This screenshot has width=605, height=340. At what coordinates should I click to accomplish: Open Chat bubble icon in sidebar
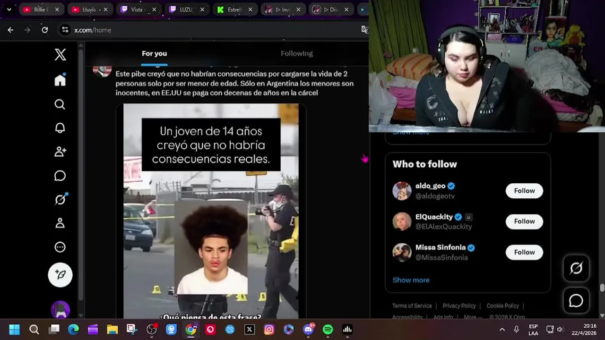point(60,176)
